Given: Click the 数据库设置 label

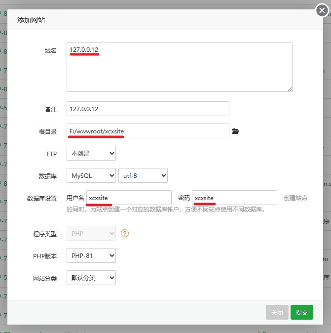Looking at the screenshot, I should (x=42, y=198).
